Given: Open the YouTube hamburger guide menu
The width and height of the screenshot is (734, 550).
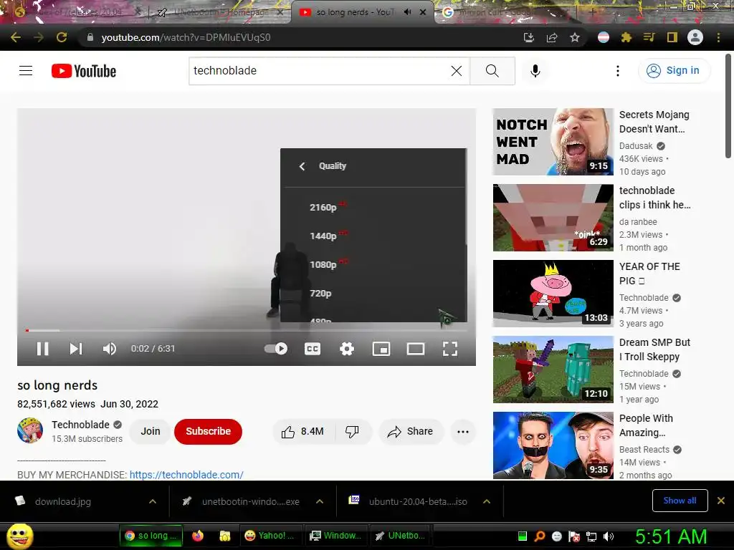Looking at the screenshot, I should pyautogui.click(x=26, y=71).
